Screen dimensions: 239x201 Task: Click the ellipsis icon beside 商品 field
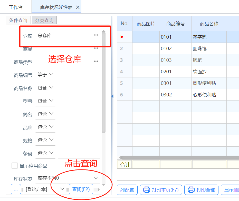coord(96,48)
